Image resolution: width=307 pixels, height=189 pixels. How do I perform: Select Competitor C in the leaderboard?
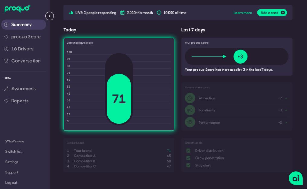click(x=85, y=166)
